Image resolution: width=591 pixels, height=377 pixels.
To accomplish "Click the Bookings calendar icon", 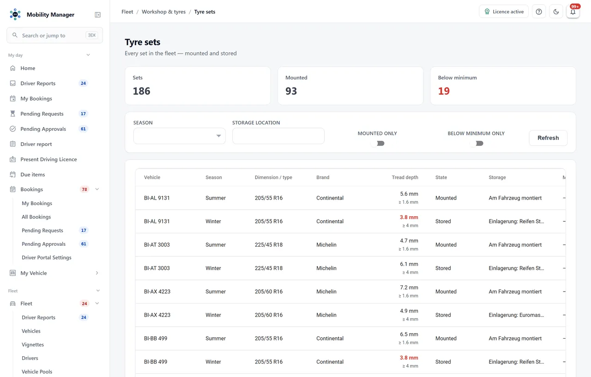I will [x=13, y=189].
